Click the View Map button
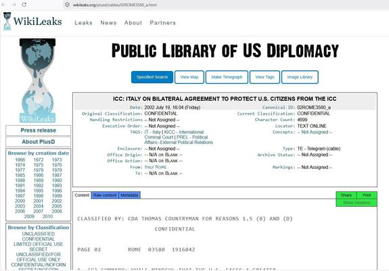This screenshot has width=389, height=271. [189, 77]
